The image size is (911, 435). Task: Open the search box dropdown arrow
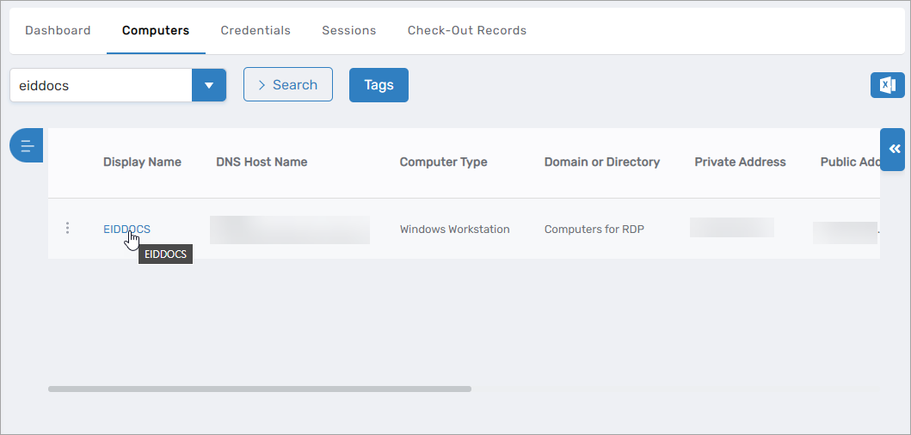[x=208, y=86]
